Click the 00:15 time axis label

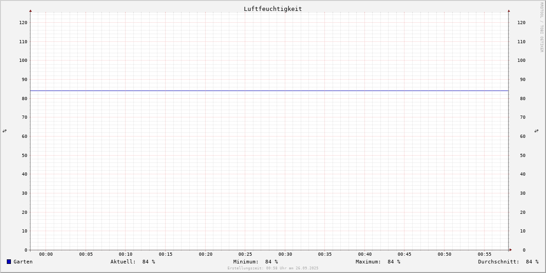(166, 254)
